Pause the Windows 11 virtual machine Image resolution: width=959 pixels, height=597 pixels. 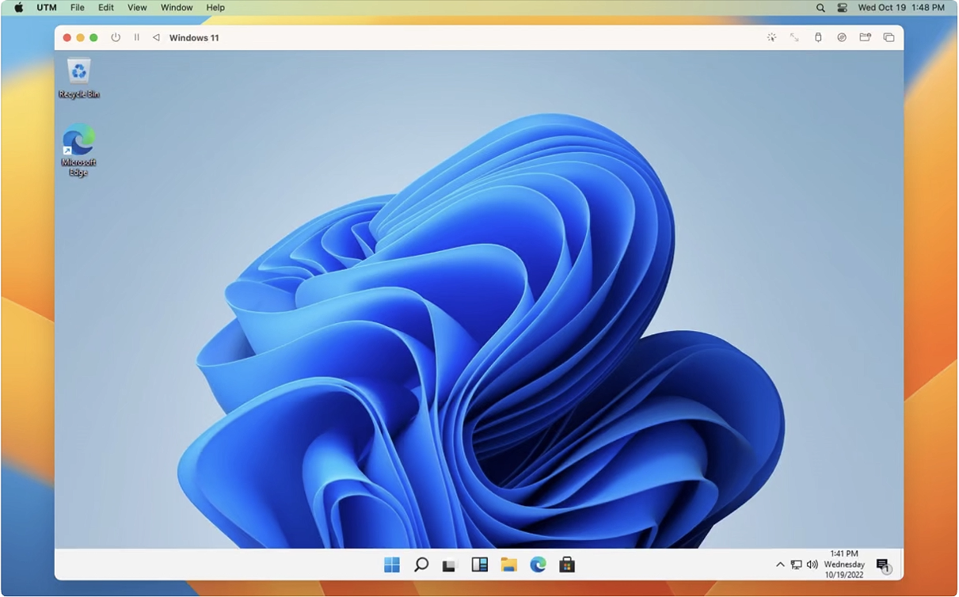coord(136,37)
